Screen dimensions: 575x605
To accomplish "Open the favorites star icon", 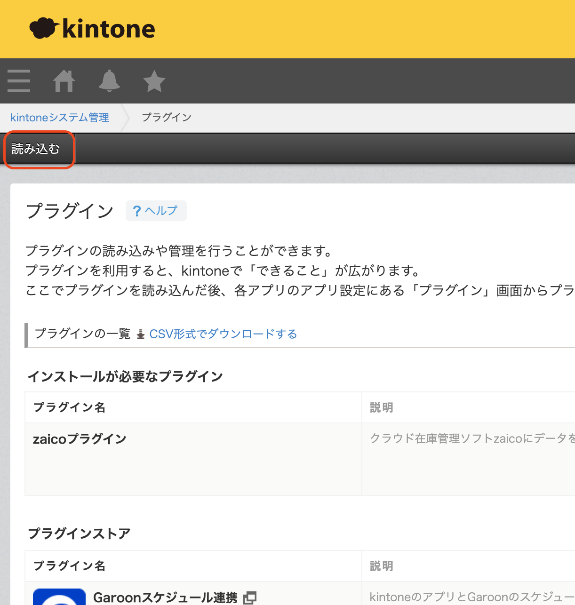I will (154, 81).
